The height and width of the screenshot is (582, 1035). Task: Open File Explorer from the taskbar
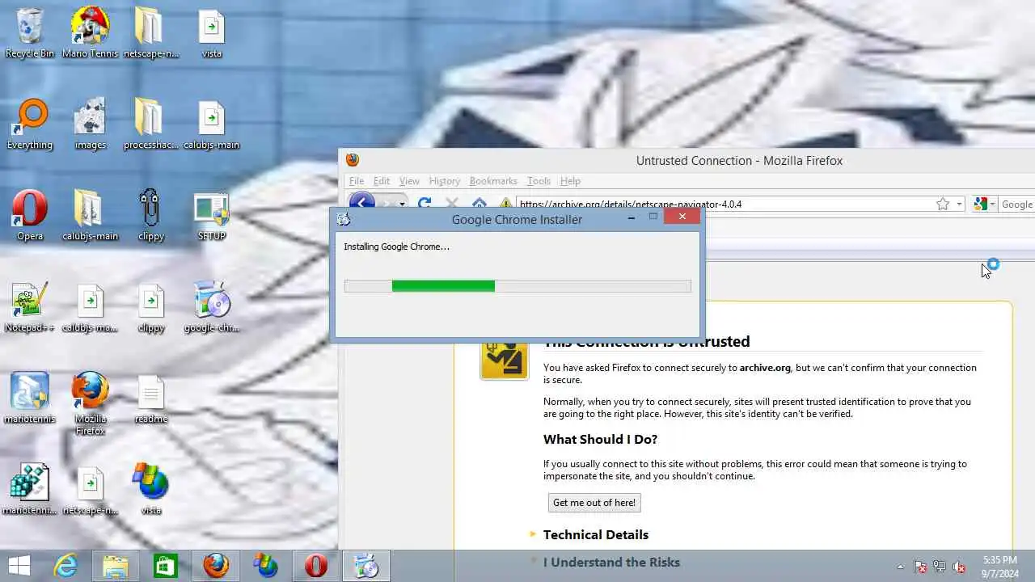pos(115,566)
